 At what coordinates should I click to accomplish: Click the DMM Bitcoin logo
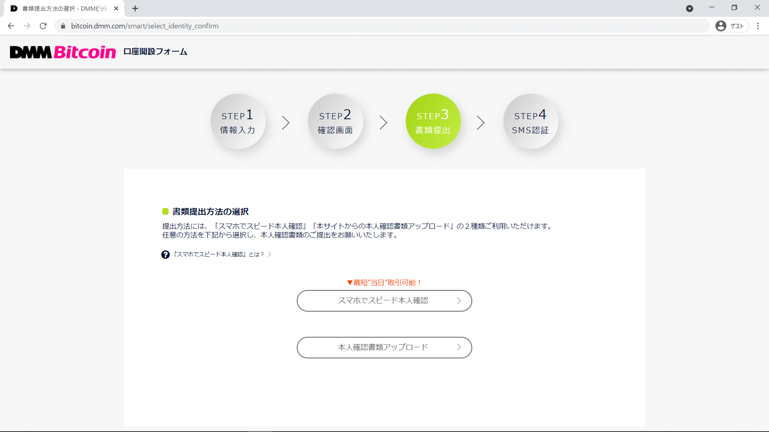tap(63, 52)
